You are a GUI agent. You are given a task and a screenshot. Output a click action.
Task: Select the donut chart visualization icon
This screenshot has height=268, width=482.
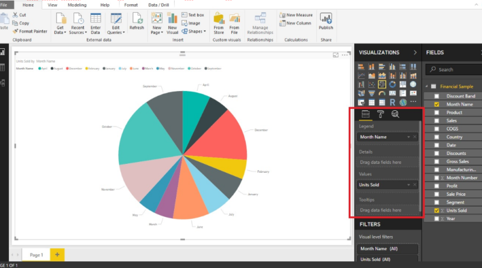point(392,84)
